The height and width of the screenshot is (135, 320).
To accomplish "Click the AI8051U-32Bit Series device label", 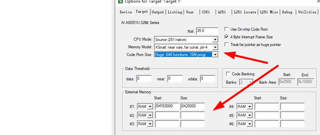I will tap(140, 23).
